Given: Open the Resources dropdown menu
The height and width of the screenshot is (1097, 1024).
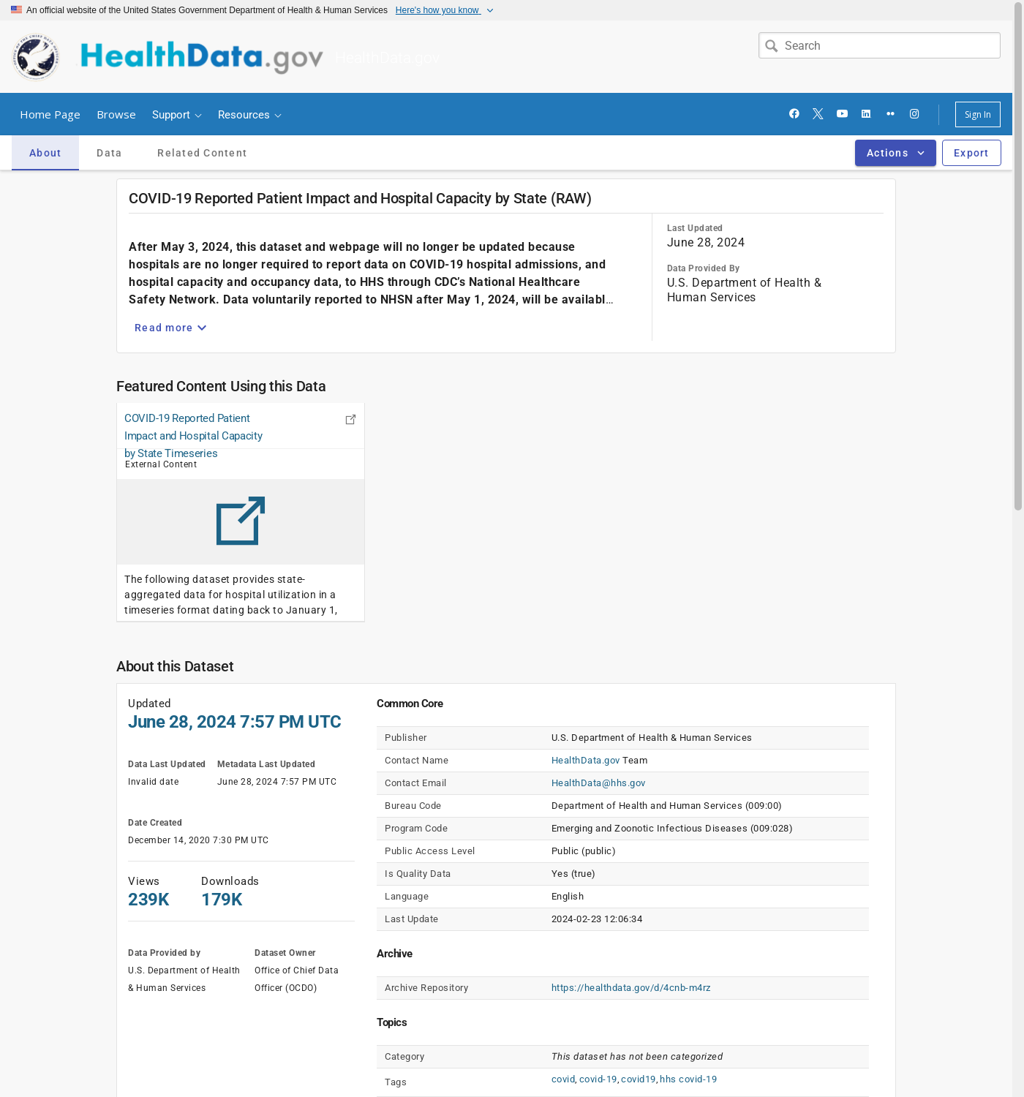Looking at the screenshot, I should point(249,115).
